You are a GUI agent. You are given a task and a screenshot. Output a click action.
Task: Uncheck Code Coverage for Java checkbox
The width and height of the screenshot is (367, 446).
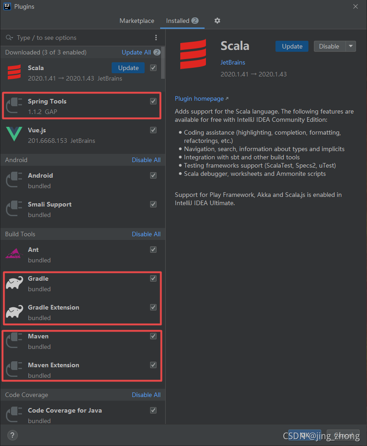153,410
